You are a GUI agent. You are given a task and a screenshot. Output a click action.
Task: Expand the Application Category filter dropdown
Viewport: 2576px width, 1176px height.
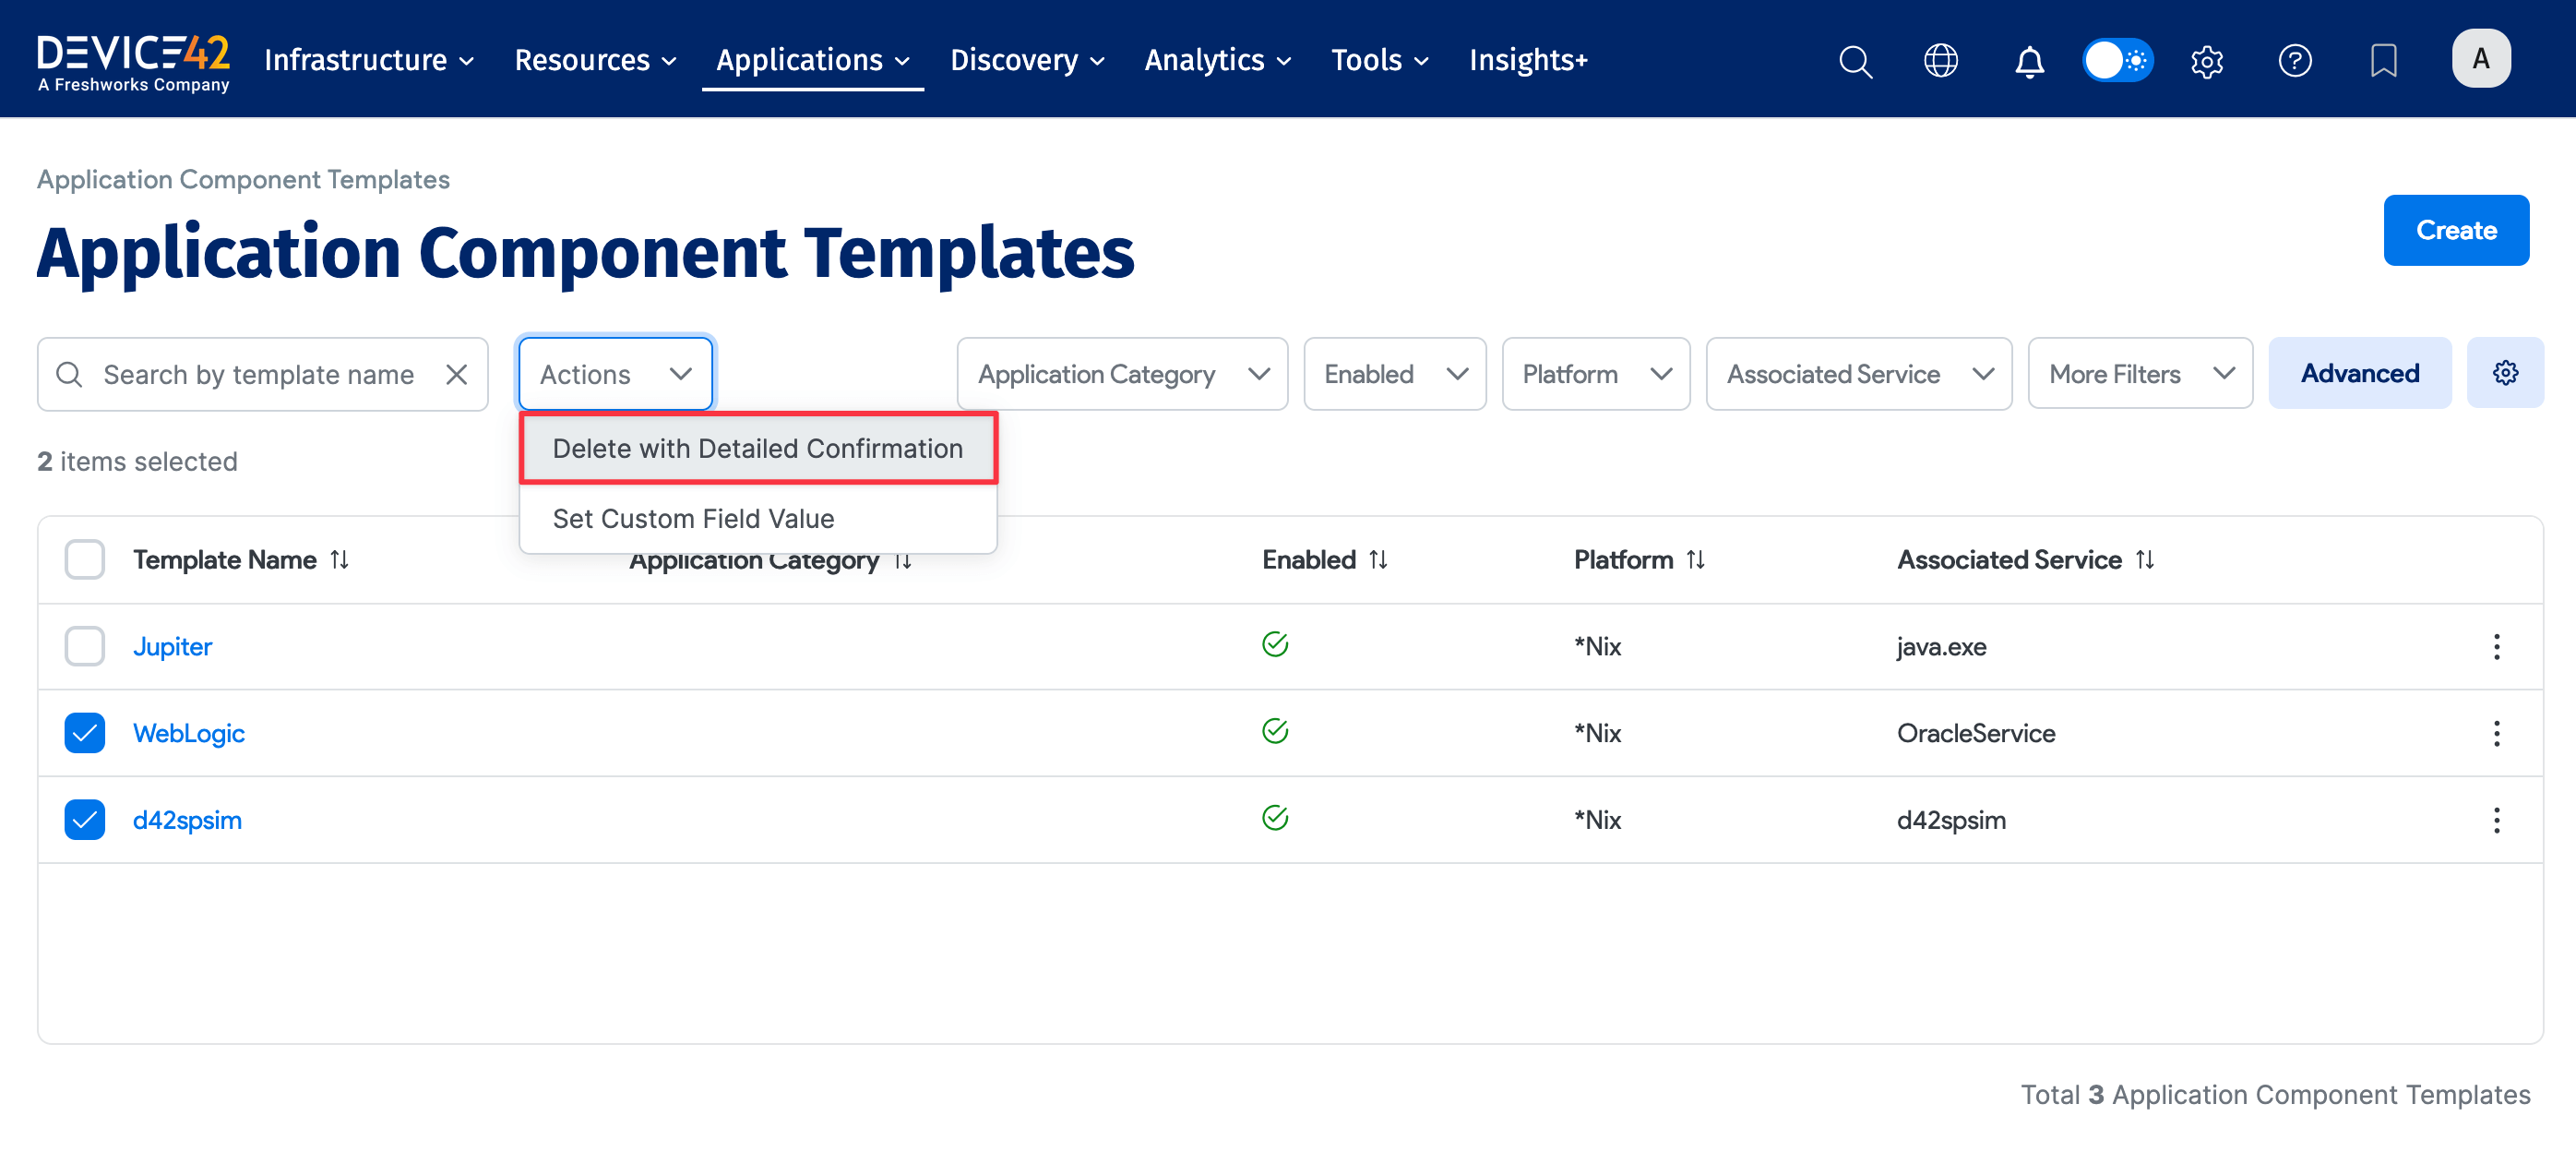(x=1122, y=375)
